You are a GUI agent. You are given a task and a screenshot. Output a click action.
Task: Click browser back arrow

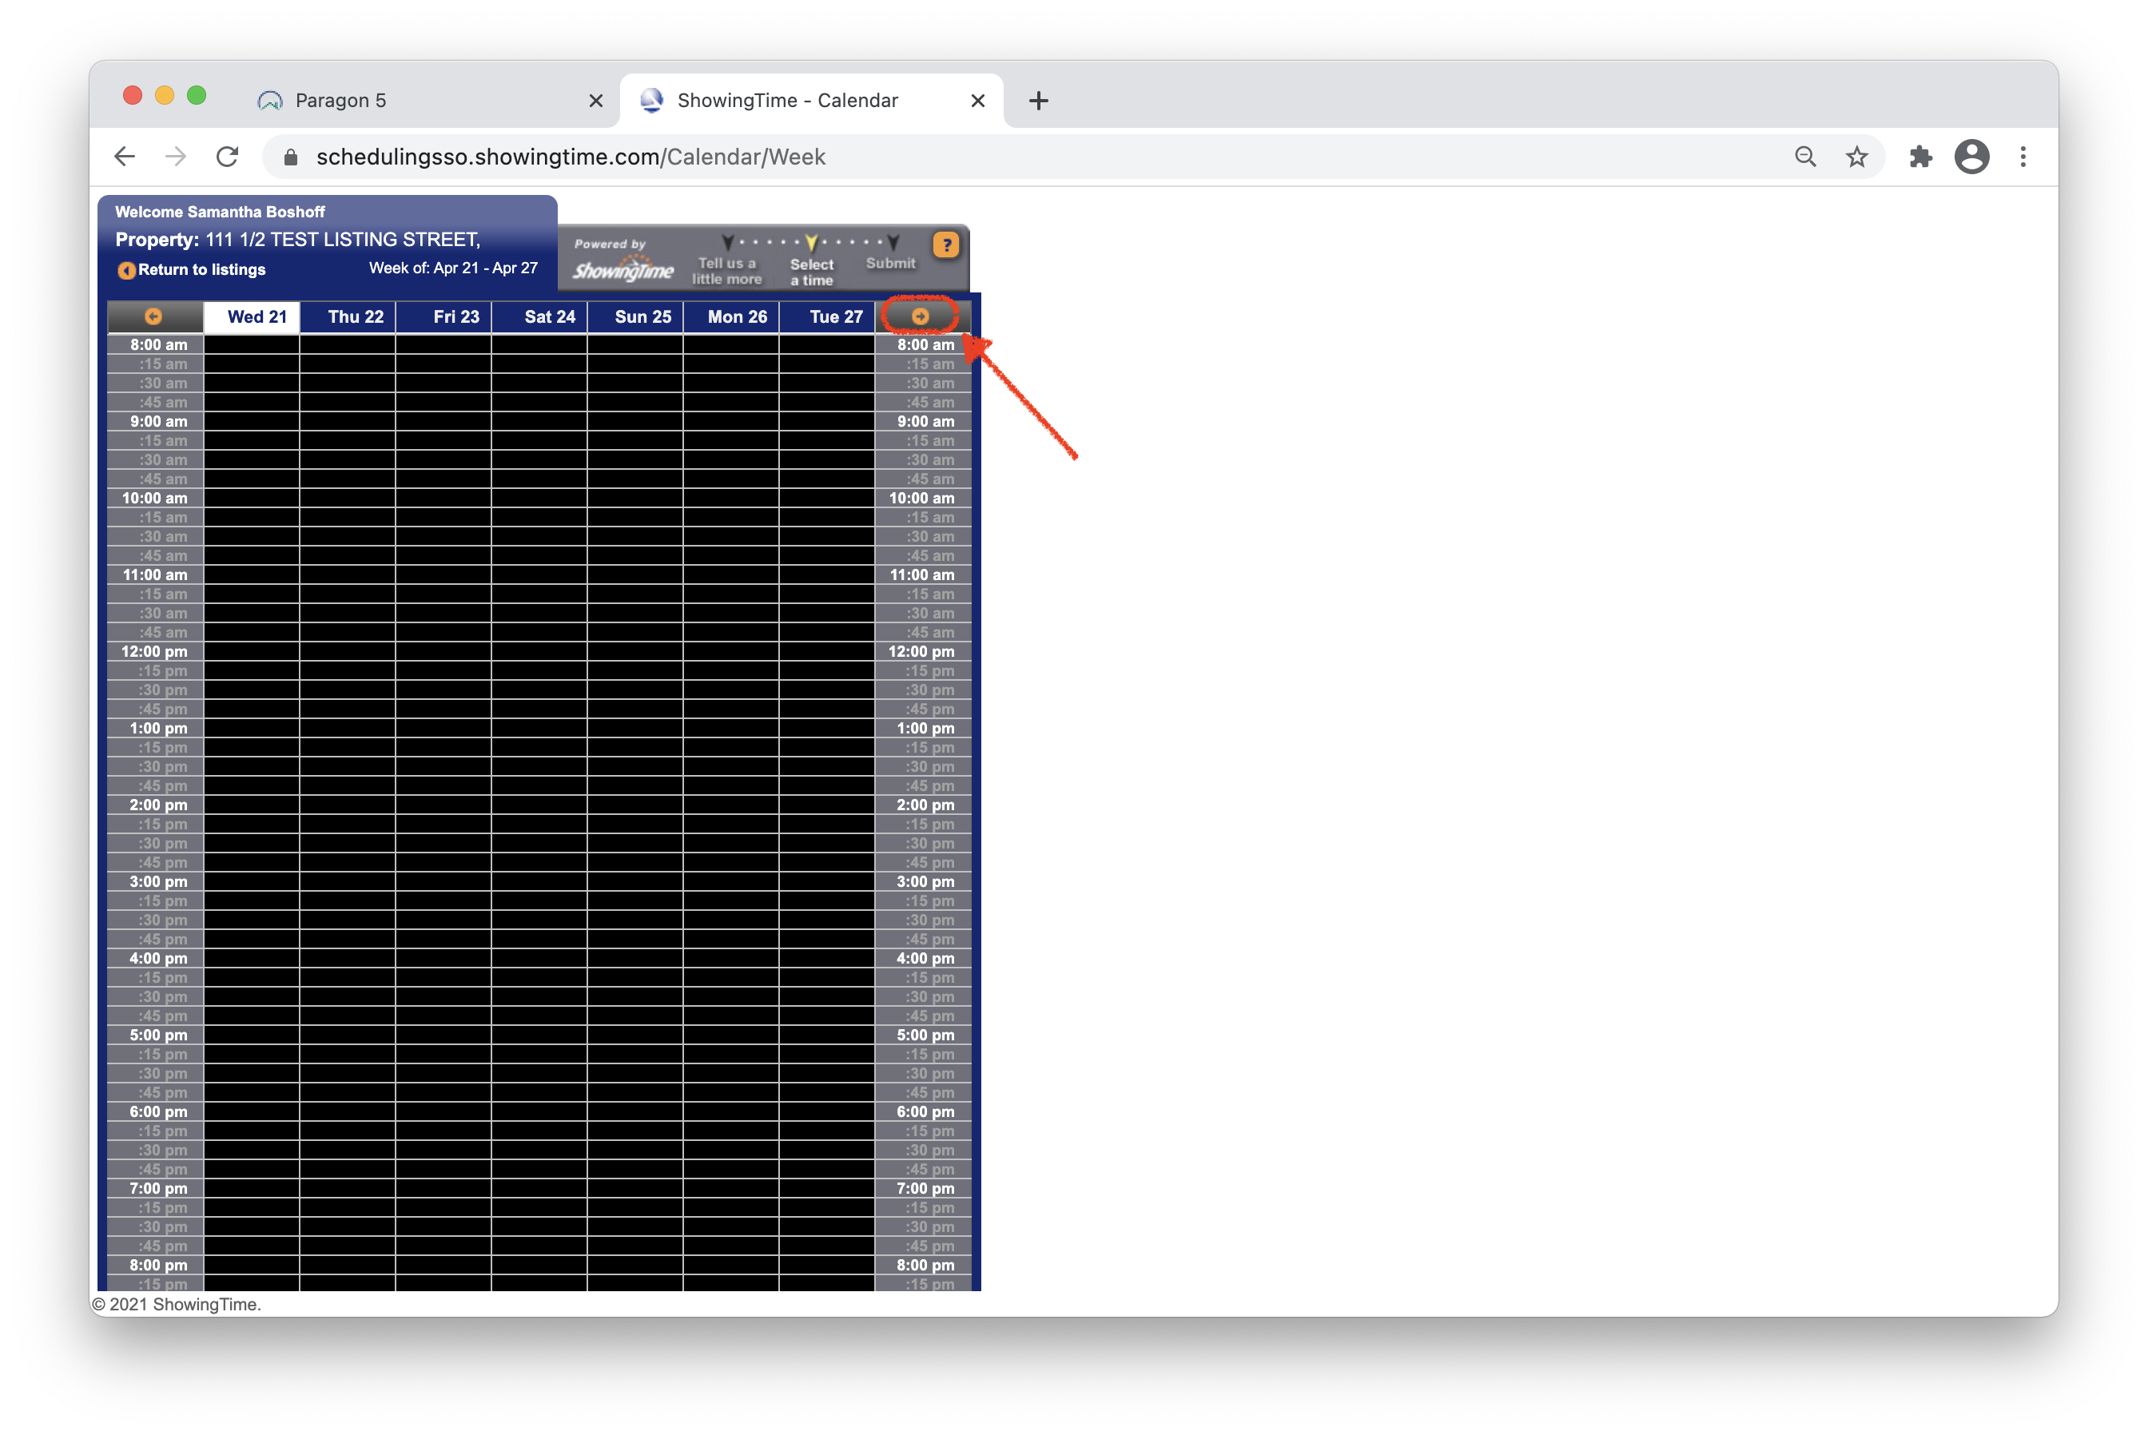click(x=125, y=157)
